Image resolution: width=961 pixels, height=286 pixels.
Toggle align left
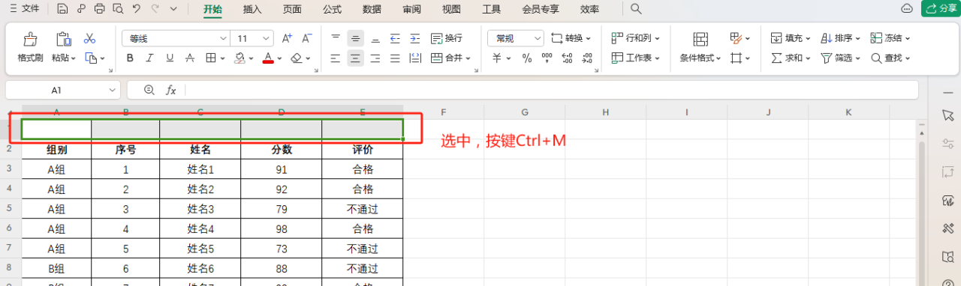click(x=336, y=58)
